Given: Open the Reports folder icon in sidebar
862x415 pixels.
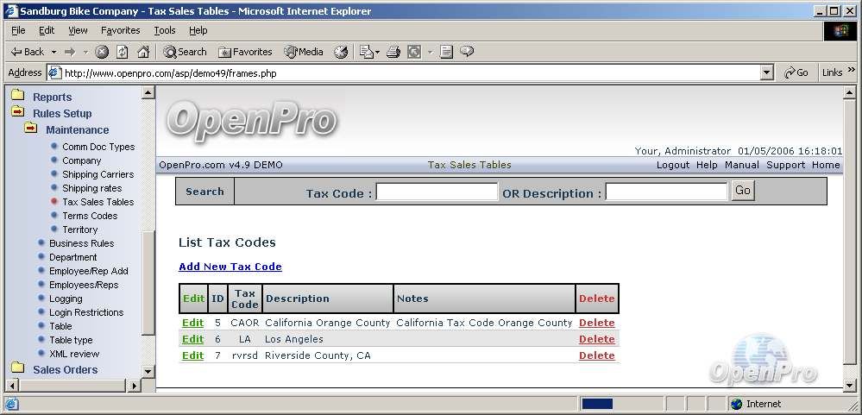Looking at the screenshot, I should click(17, 97).
